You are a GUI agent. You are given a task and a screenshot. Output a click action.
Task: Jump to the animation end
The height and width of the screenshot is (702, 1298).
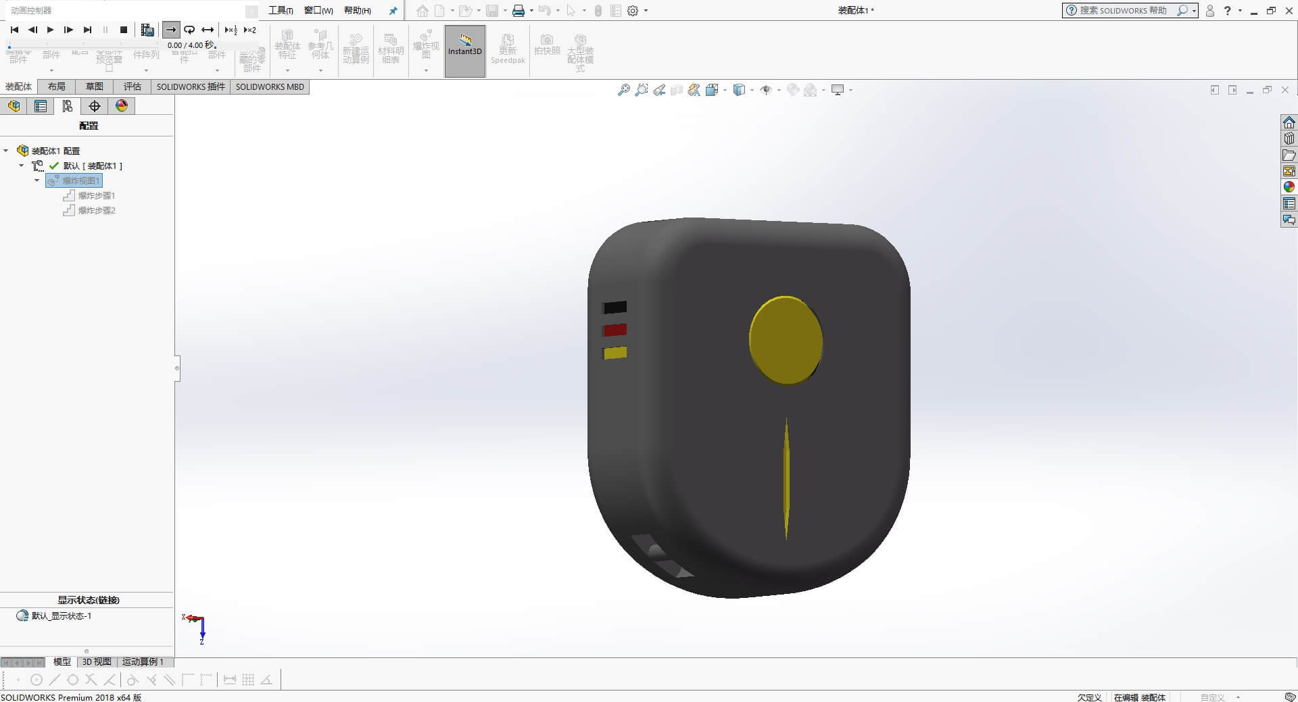tap(87, 30)
